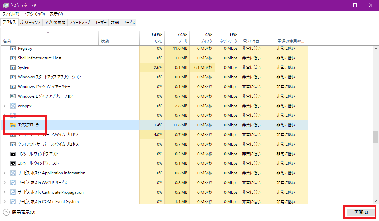Image resolution: width=379 pixels, height=221 pixels.
Task: Switch to the 詳細 tab
Action: pyautogui.click(x=115, y=23)
